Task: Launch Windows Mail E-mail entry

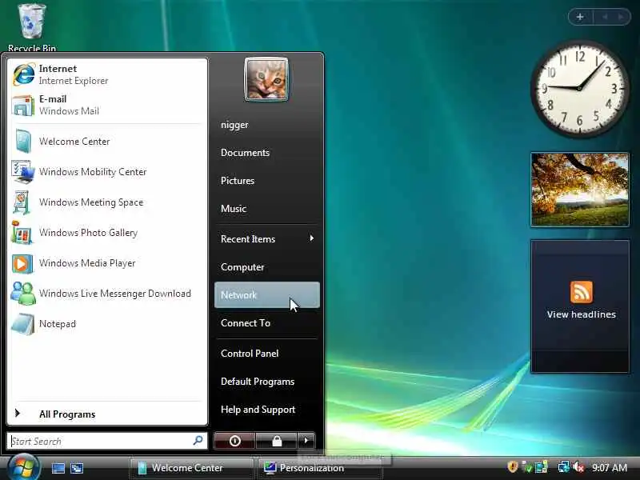Action: pos(107,105)
